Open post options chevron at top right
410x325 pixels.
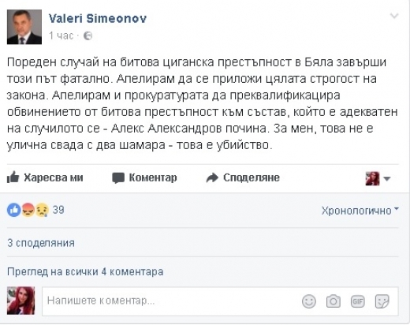[x=394, y=17]
